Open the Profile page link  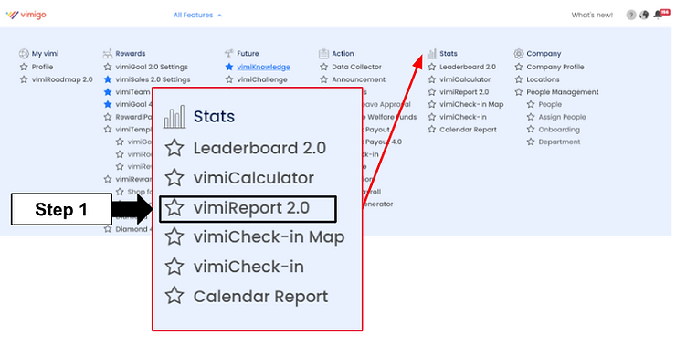[x=42, y=67]
